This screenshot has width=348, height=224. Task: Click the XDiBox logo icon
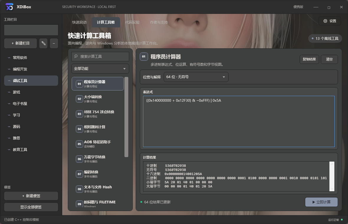click(x=9, y=7)
